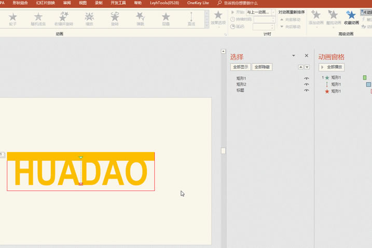Select 矩形2 in the Selection pane
Viewport: 372px width, 248px height.
click(x=241, y=84)
